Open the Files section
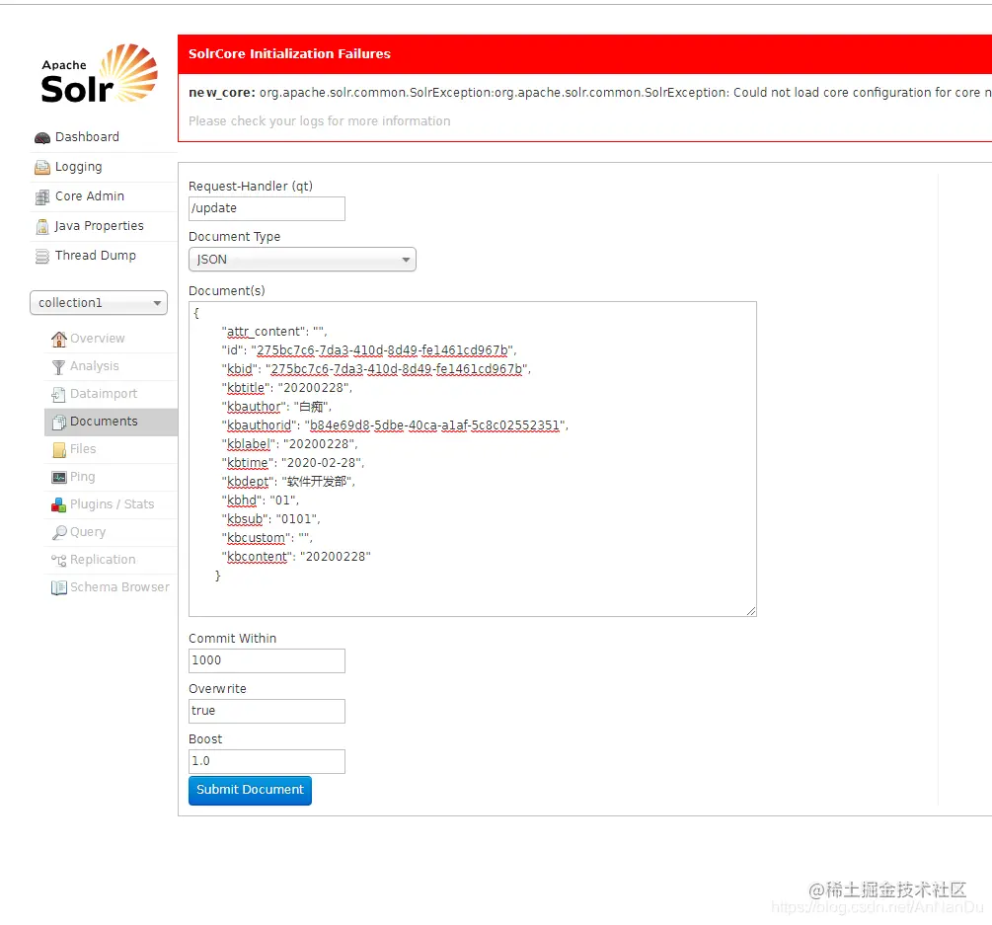 83,449
